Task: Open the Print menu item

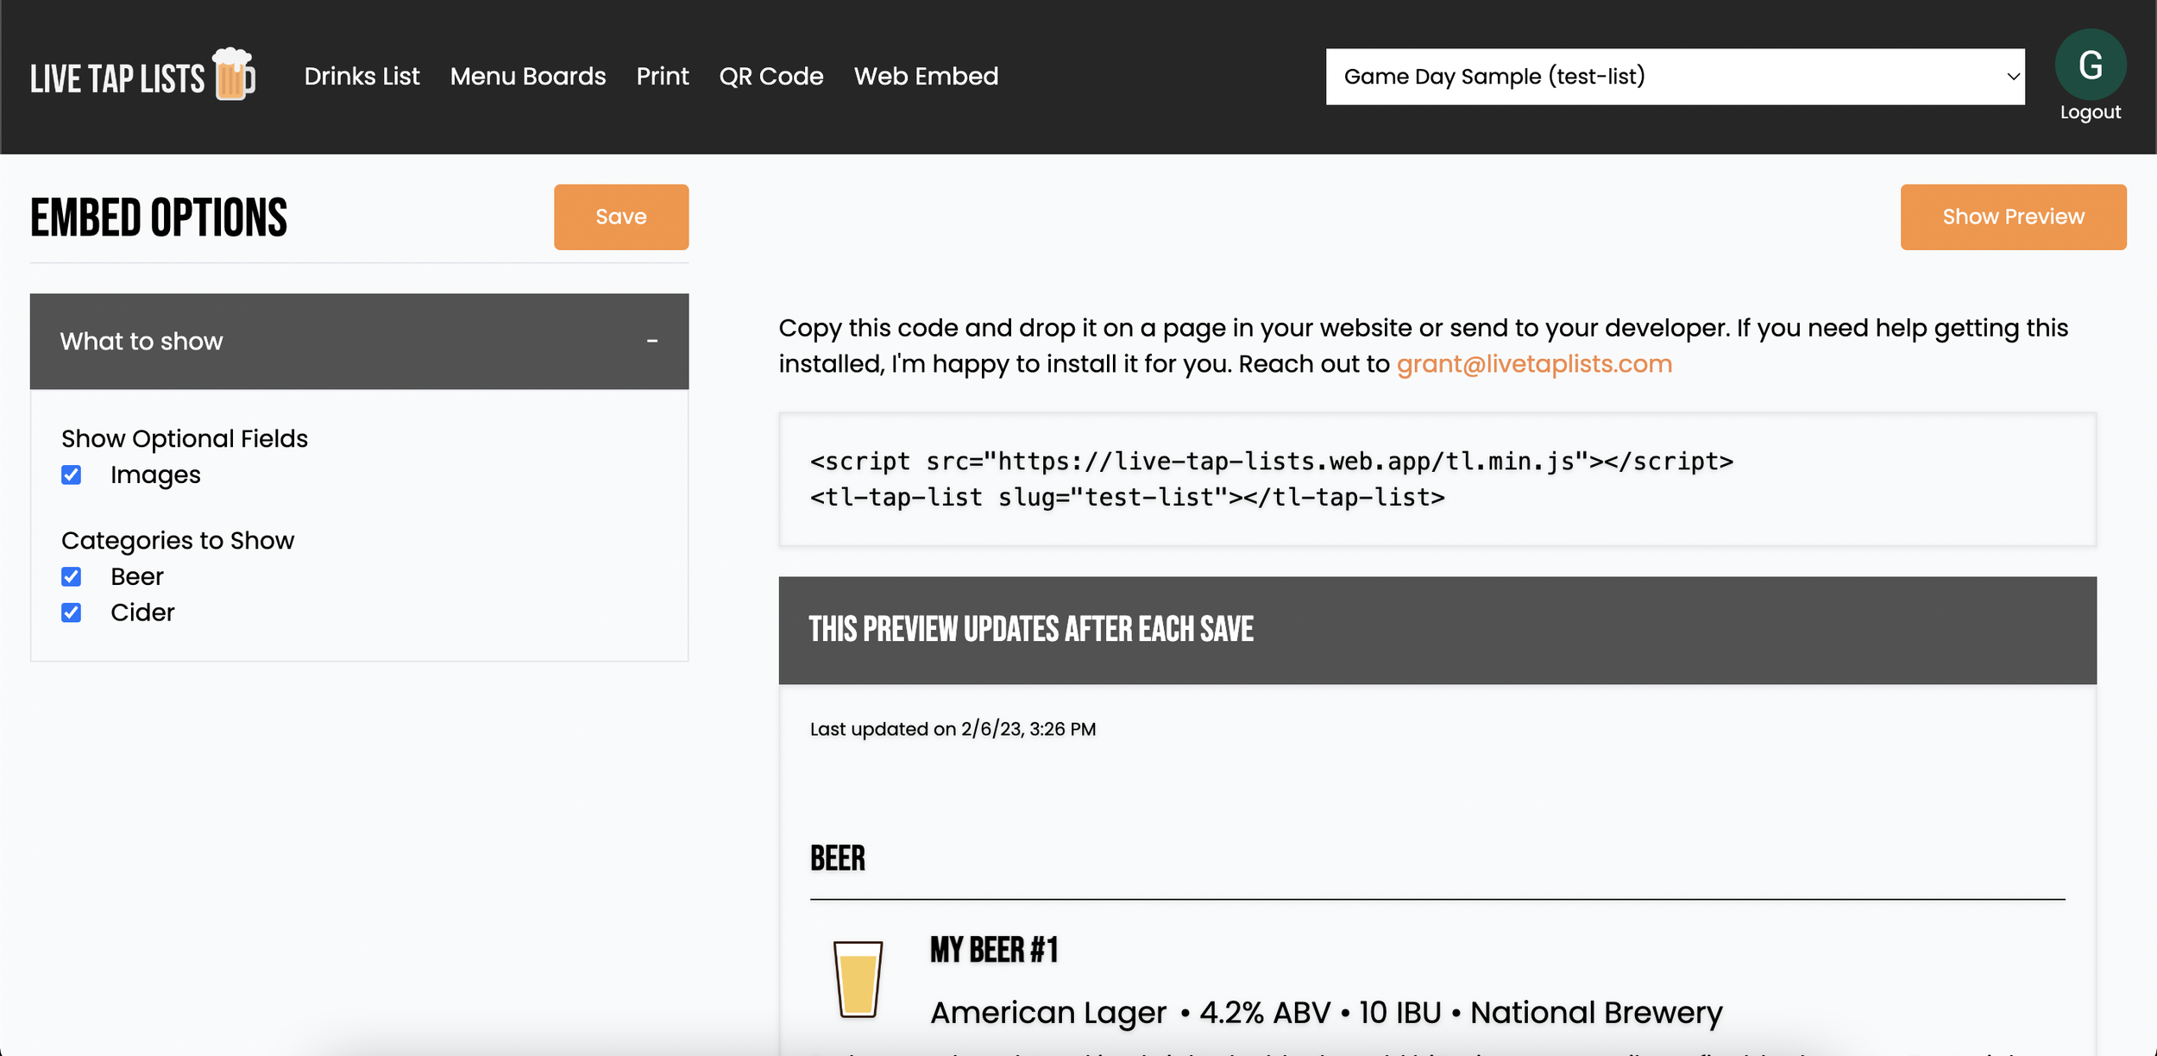Action: point(663,76)
